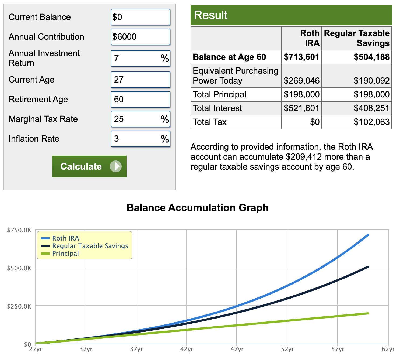This screenshot has height=356, width=400.
Task: Click the Roth IRA label in legend
Action: point(66,238)
